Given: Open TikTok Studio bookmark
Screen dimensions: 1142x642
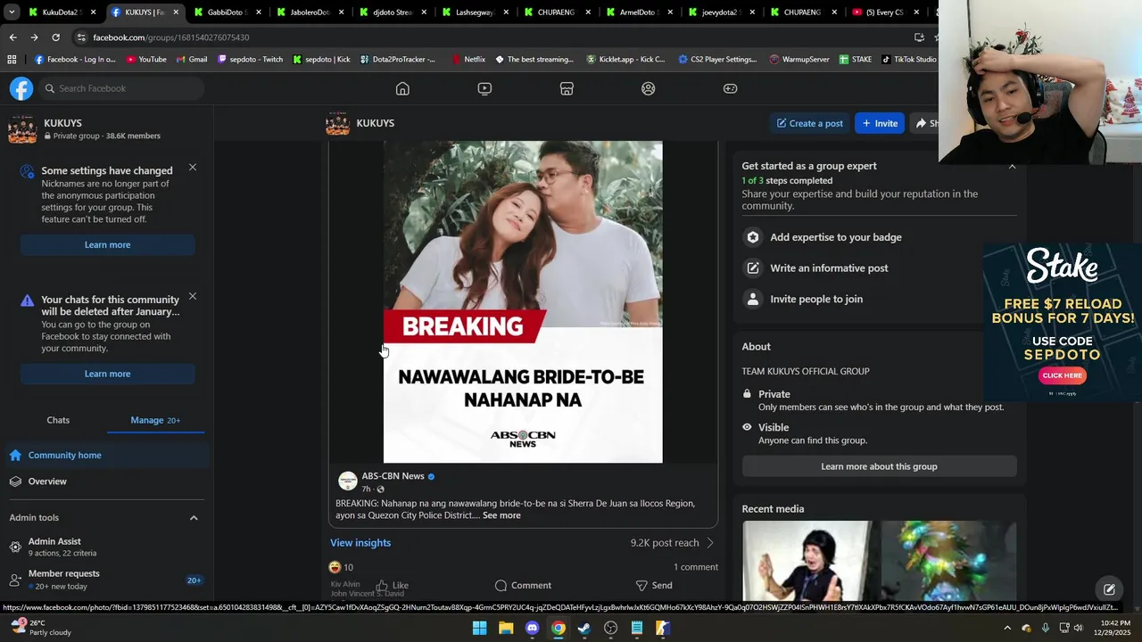Looking at the screenshot, I should pyautogui.click(x=908, y=60).
